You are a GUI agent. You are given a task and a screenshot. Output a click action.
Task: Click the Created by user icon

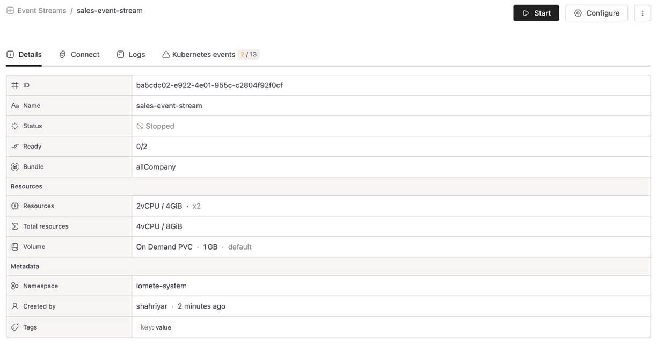coord(15,306)
